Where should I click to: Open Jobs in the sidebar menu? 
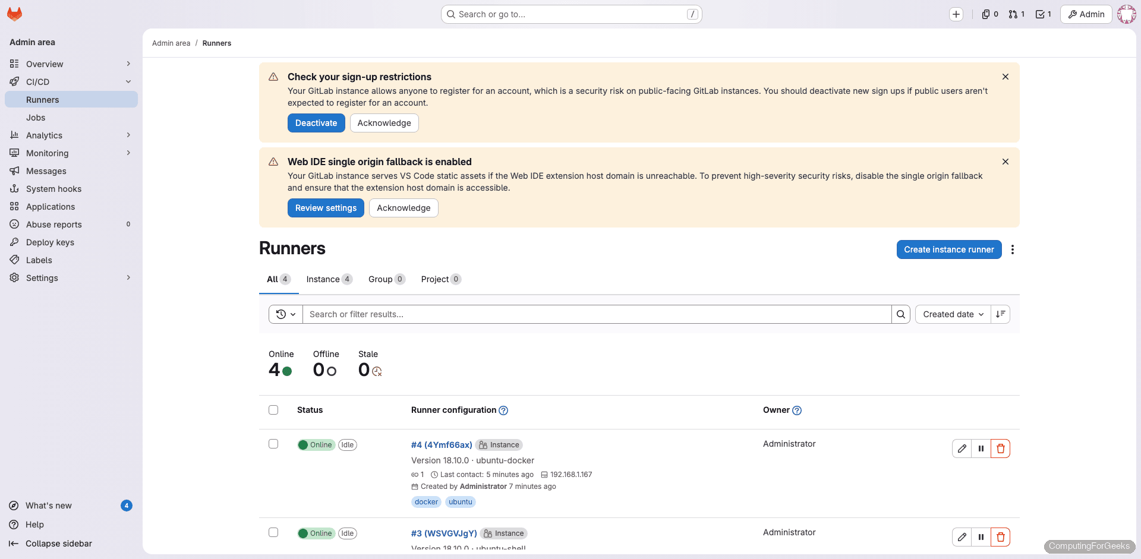36,117
